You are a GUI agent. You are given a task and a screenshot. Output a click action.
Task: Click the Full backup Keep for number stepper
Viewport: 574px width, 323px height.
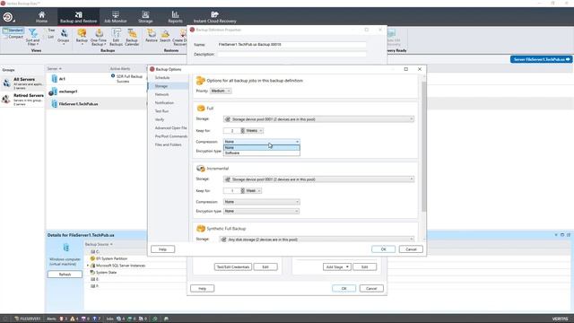[x=242, y=131]
